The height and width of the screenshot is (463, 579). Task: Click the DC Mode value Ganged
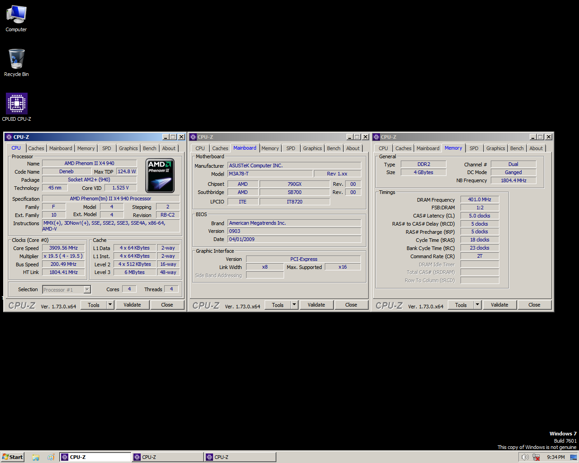[x=513, y=172]
